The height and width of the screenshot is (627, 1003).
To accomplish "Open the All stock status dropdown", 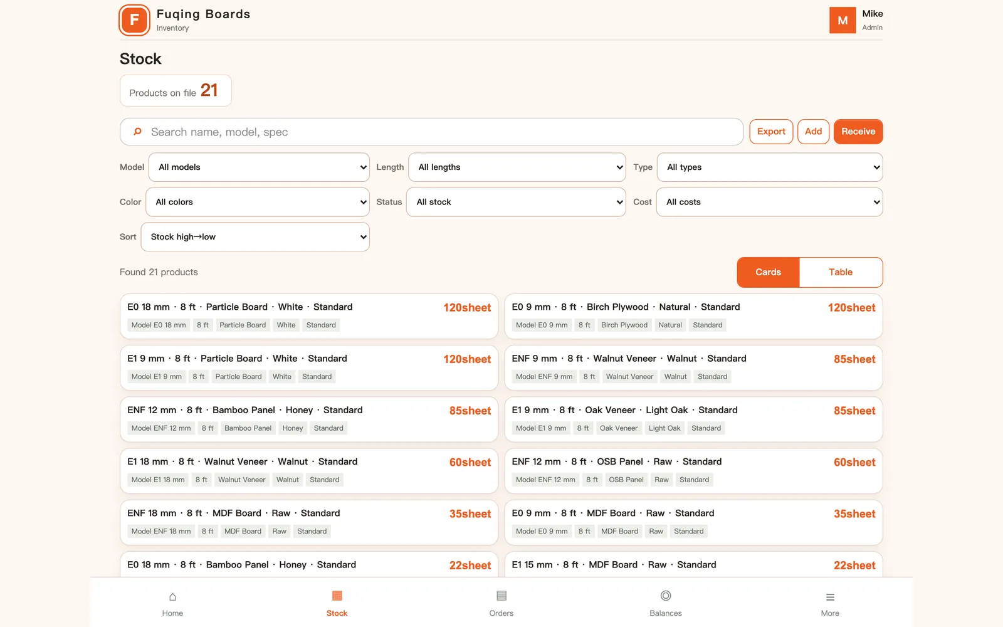I will pyautogui.click(x=516, y=202).
